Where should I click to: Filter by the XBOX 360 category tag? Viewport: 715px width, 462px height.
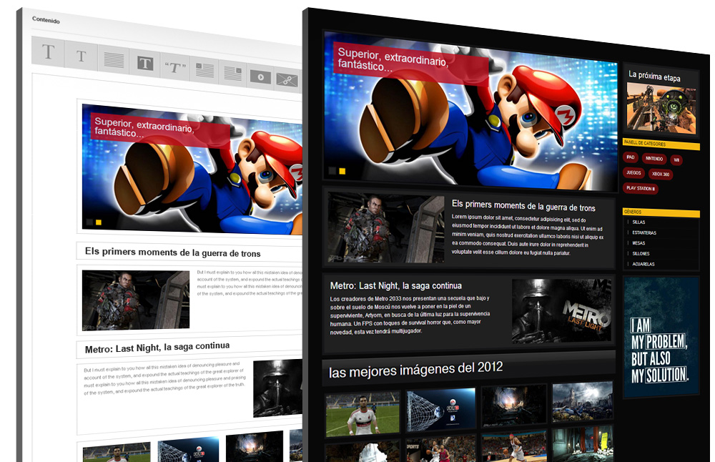pos(660,175)
